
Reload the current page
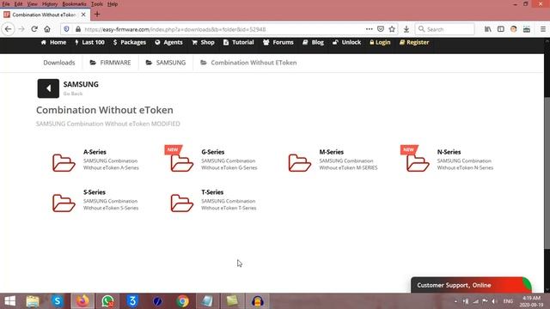tap(34, 29)
